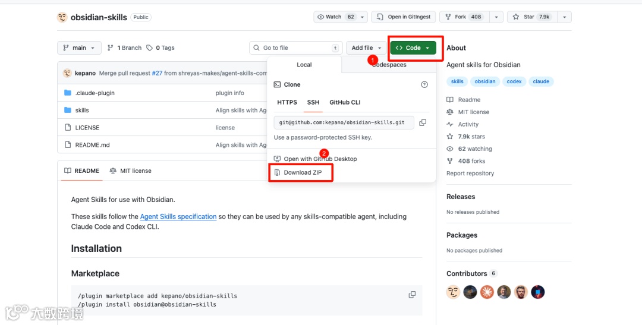The image size is (642, 325).
Task: Open the Watch notifications dropdown
Action: pos(341,17)
